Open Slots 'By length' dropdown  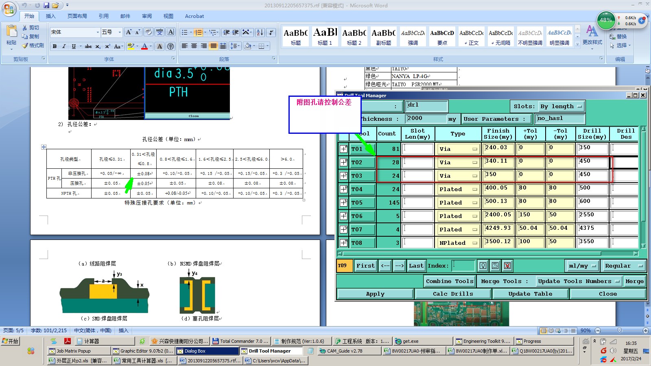(561, 107)
